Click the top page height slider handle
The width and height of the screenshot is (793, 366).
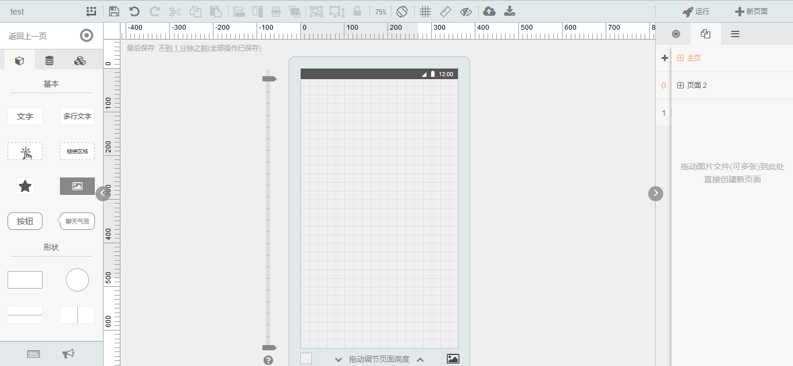[269, 79]
